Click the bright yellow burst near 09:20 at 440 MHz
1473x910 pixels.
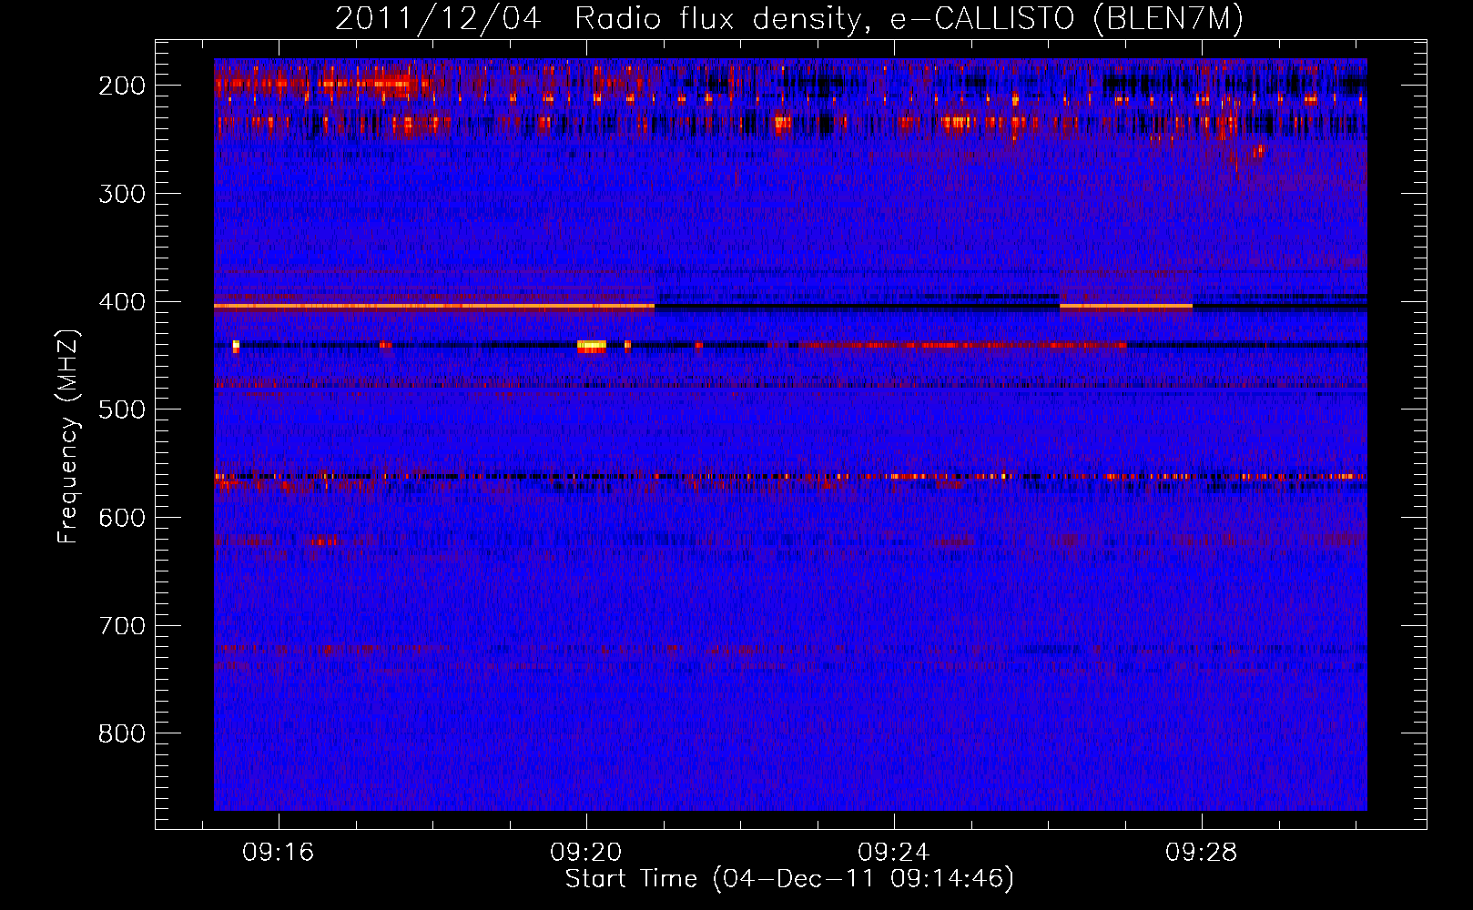tap(592, 346)
